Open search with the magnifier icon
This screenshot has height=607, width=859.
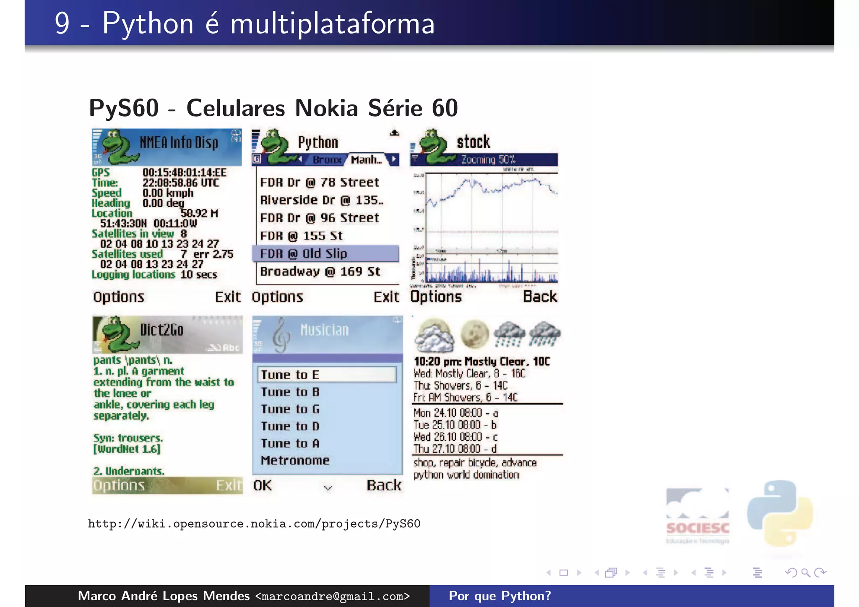tap(805, 573)
